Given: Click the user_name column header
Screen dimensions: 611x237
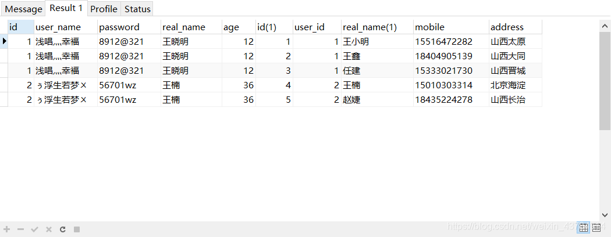Looking at the screenshot, I should 66,27.
